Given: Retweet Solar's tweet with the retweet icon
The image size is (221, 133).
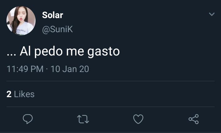Looking at the screenshot, I should pyautogui.click(x=83, y=119).
